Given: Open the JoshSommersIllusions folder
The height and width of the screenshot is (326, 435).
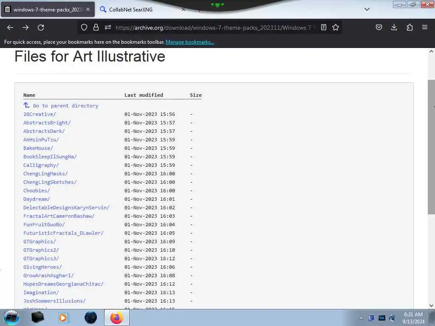Looking at the screenshot, I should 54,301.
